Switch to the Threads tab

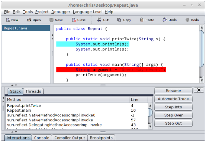tap(33, 91)
